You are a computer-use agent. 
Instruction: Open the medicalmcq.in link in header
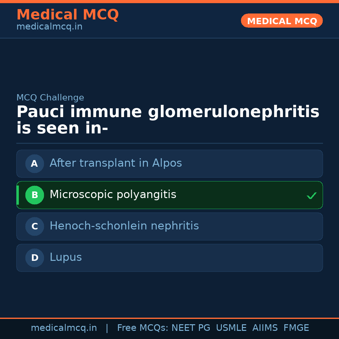[49, 27]
